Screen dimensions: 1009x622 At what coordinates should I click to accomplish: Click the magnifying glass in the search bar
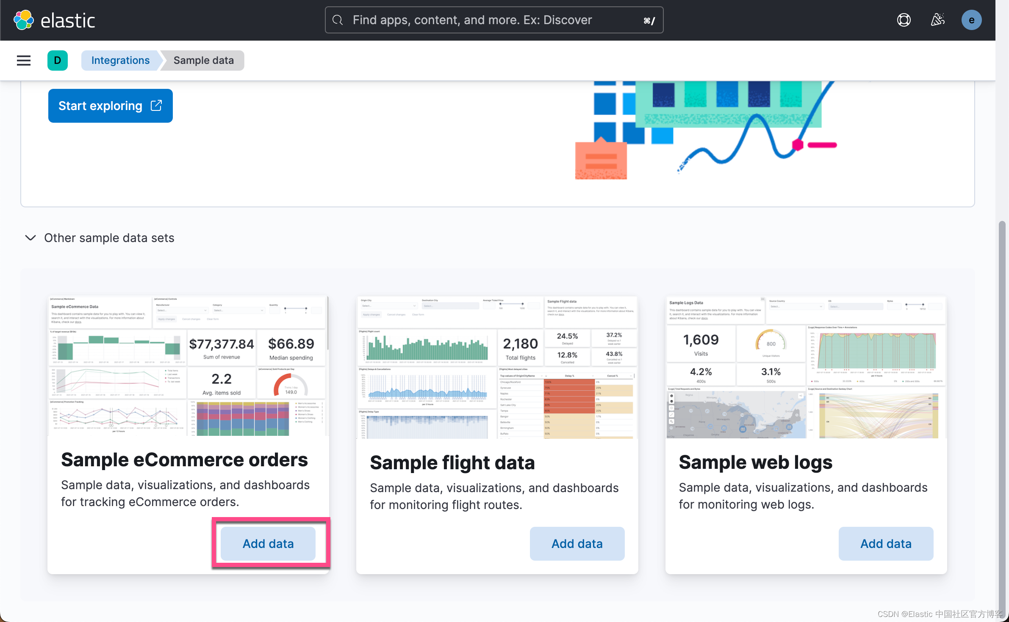pyautogui.click(x=338, y=20)
